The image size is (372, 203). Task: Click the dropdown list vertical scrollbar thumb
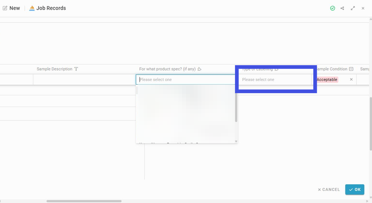[x=236, y=107]
